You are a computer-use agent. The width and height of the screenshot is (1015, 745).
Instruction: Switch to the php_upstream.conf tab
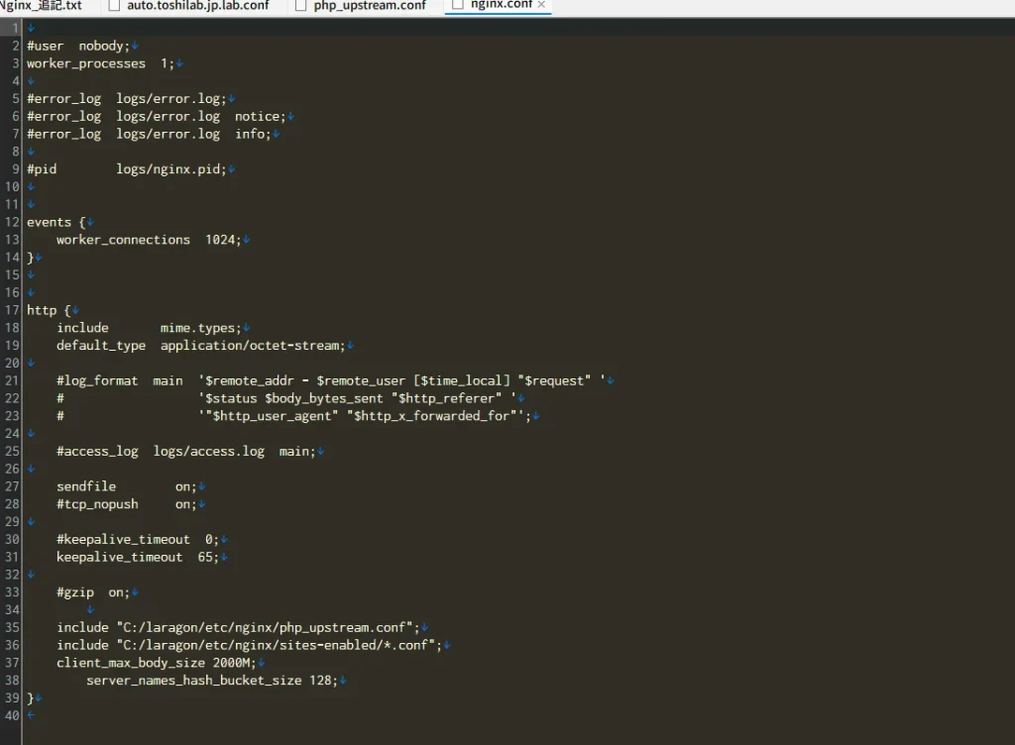tap(370, 6)
